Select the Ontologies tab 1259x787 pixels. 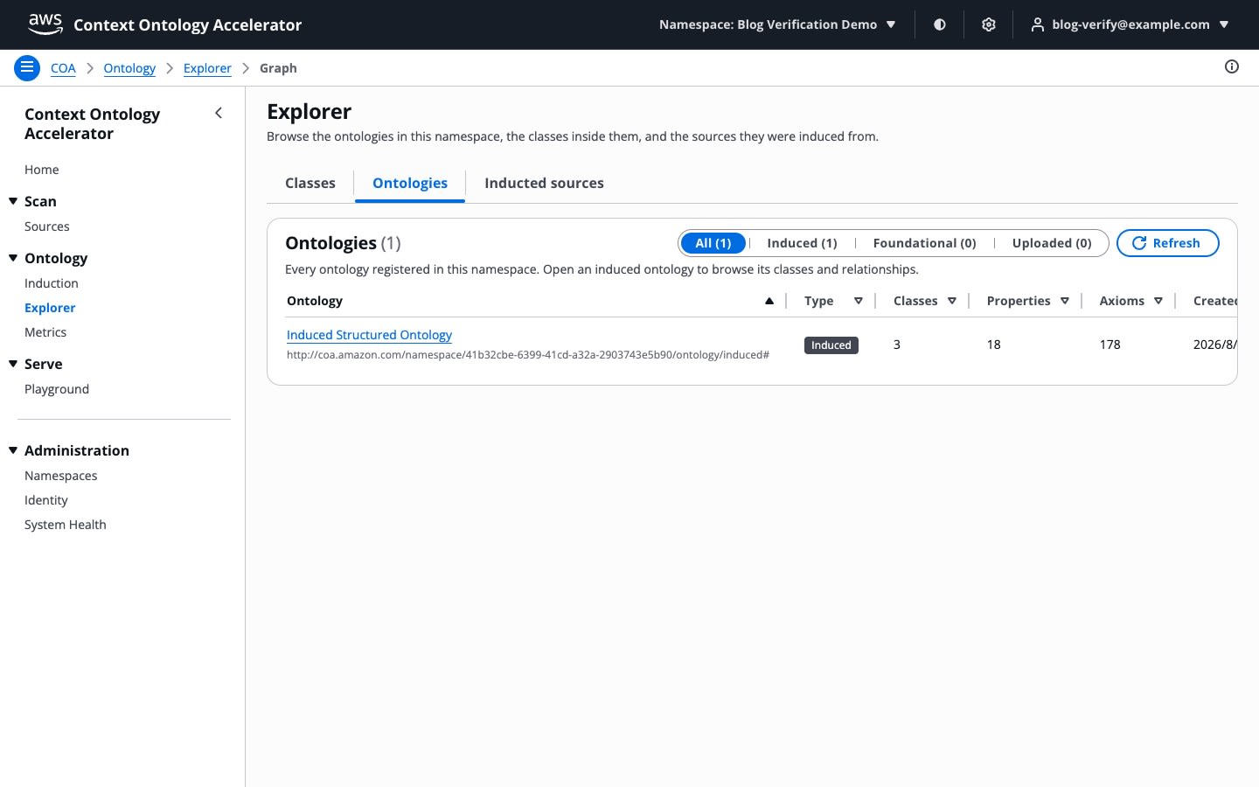pos(410,183)
